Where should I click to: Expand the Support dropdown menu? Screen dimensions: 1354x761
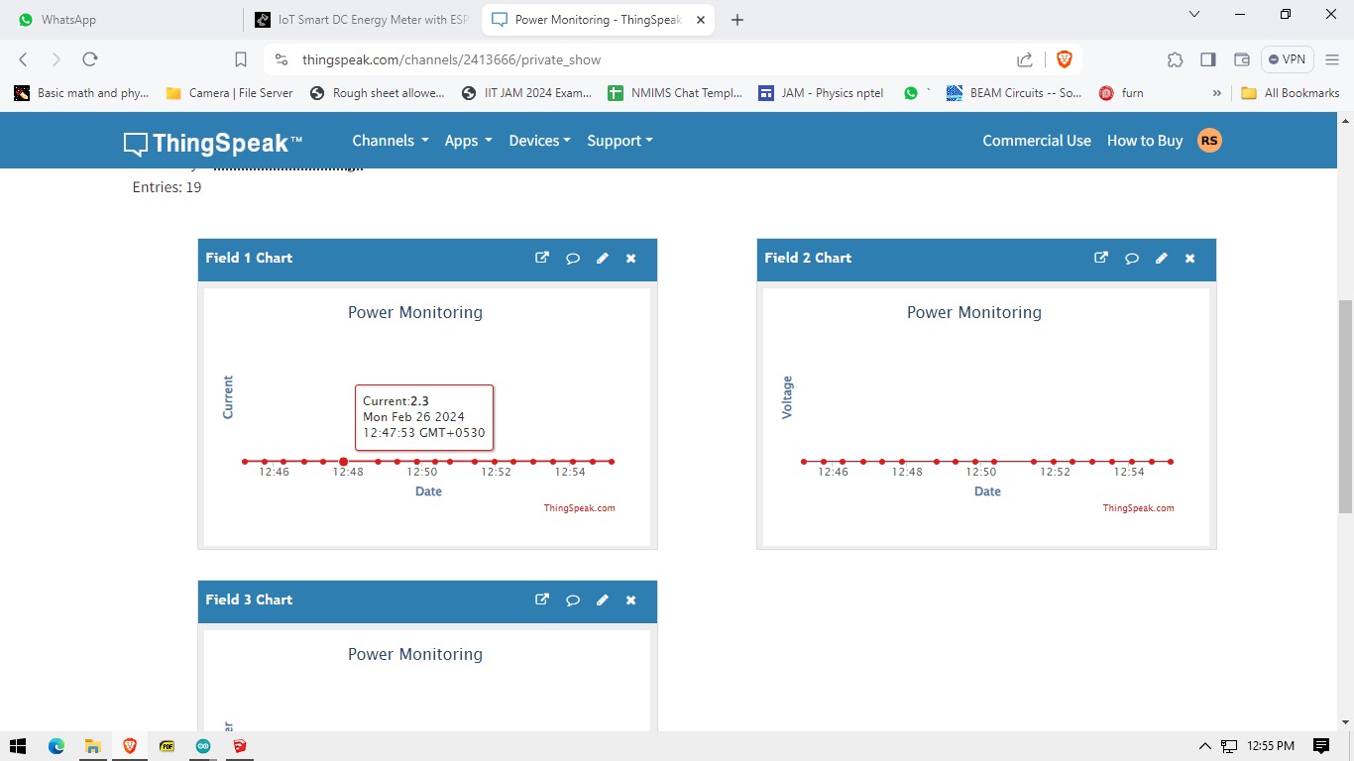(620, 141)
